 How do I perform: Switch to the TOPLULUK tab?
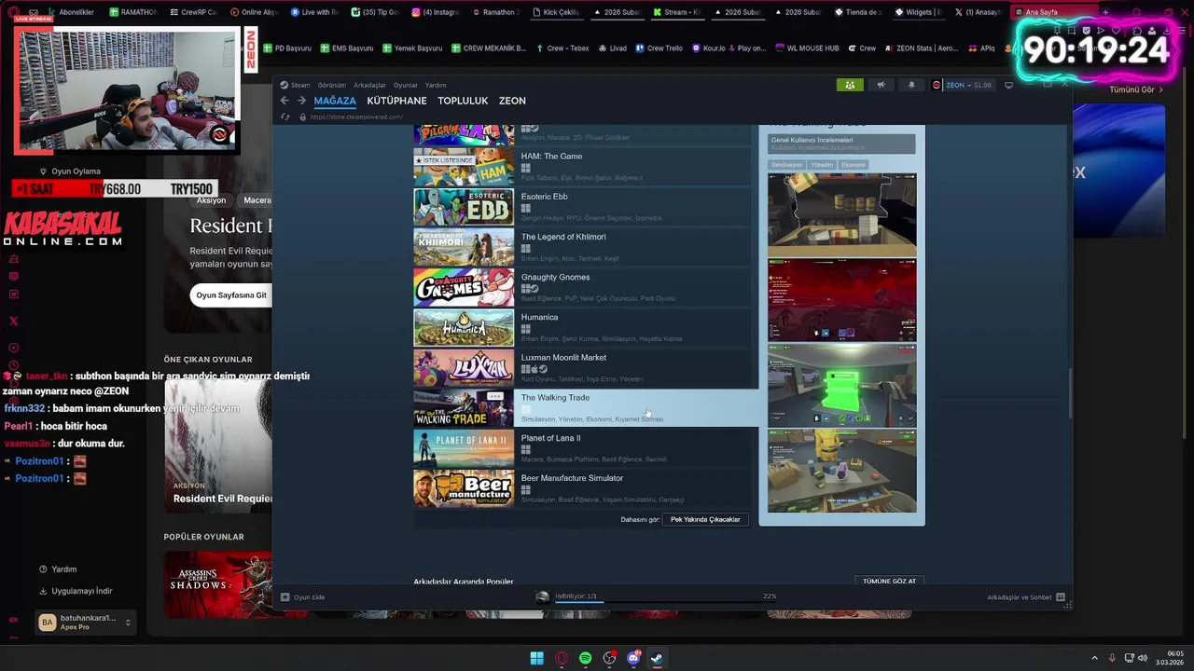coord(463,101)
